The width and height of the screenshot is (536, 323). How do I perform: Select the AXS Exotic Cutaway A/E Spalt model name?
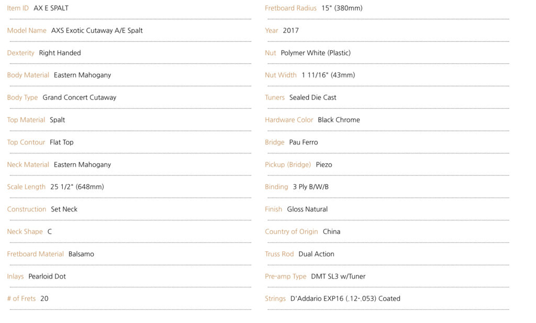click(97, 30)
